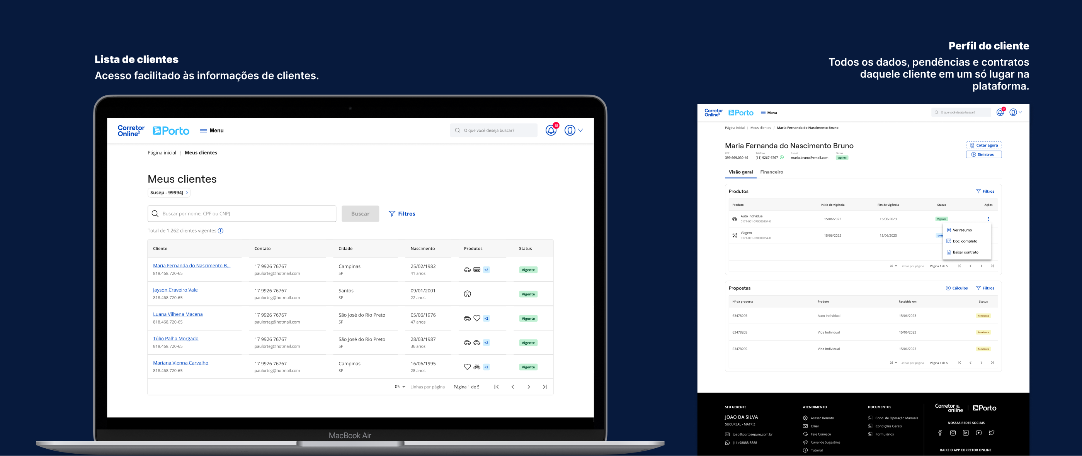
Task: Click heart product icon in Luana Vilhena row
Action: [x=477, y=319]
